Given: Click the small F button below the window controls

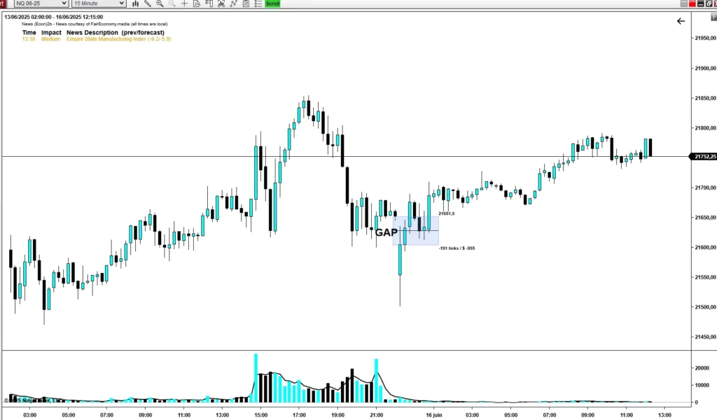Looking at the screenshot, I should tap(713, 17).
